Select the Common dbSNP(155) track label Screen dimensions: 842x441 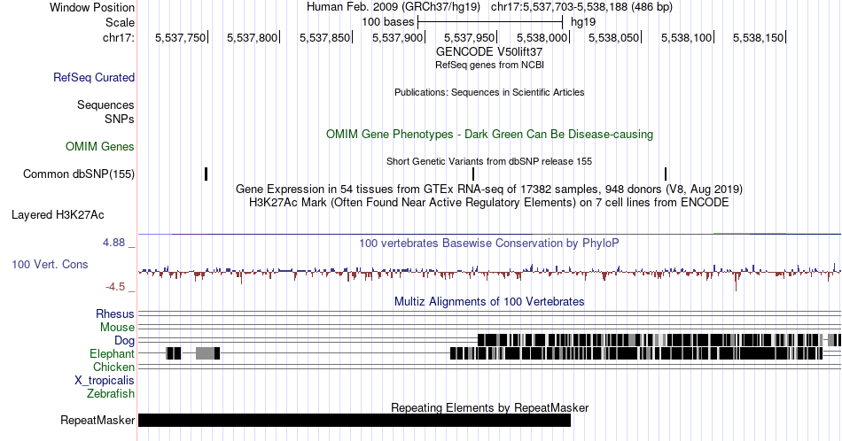(79, 174)
